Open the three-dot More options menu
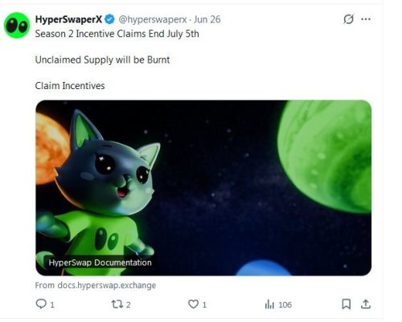The width and height of the screenshot is (402, 322). click(x=366, y=19)
